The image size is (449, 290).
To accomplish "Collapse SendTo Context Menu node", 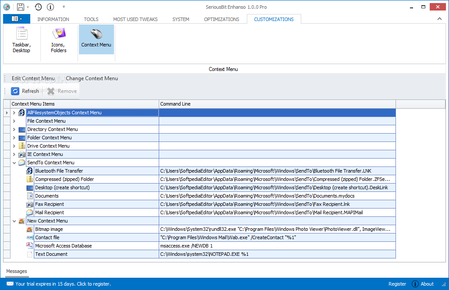I will (x=14, y=163).
